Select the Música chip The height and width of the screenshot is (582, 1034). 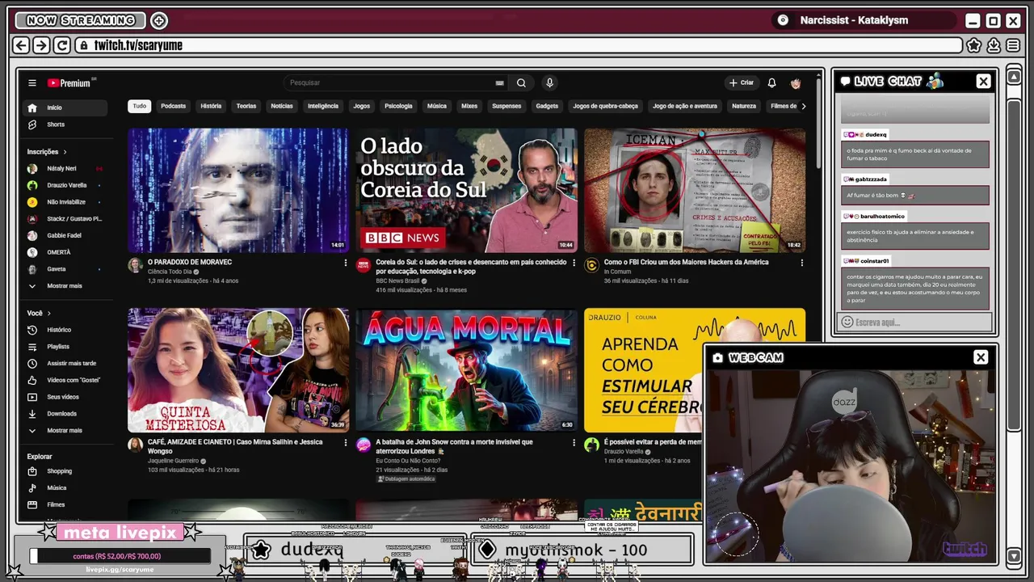click(x=437, y=106)
